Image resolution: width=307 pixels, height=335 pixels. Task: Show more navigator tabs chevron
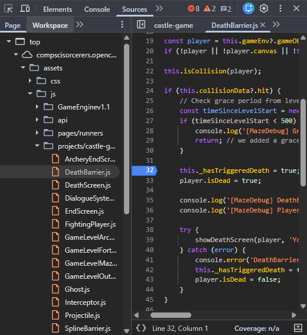pyautogui.click(x=80, y=25)
